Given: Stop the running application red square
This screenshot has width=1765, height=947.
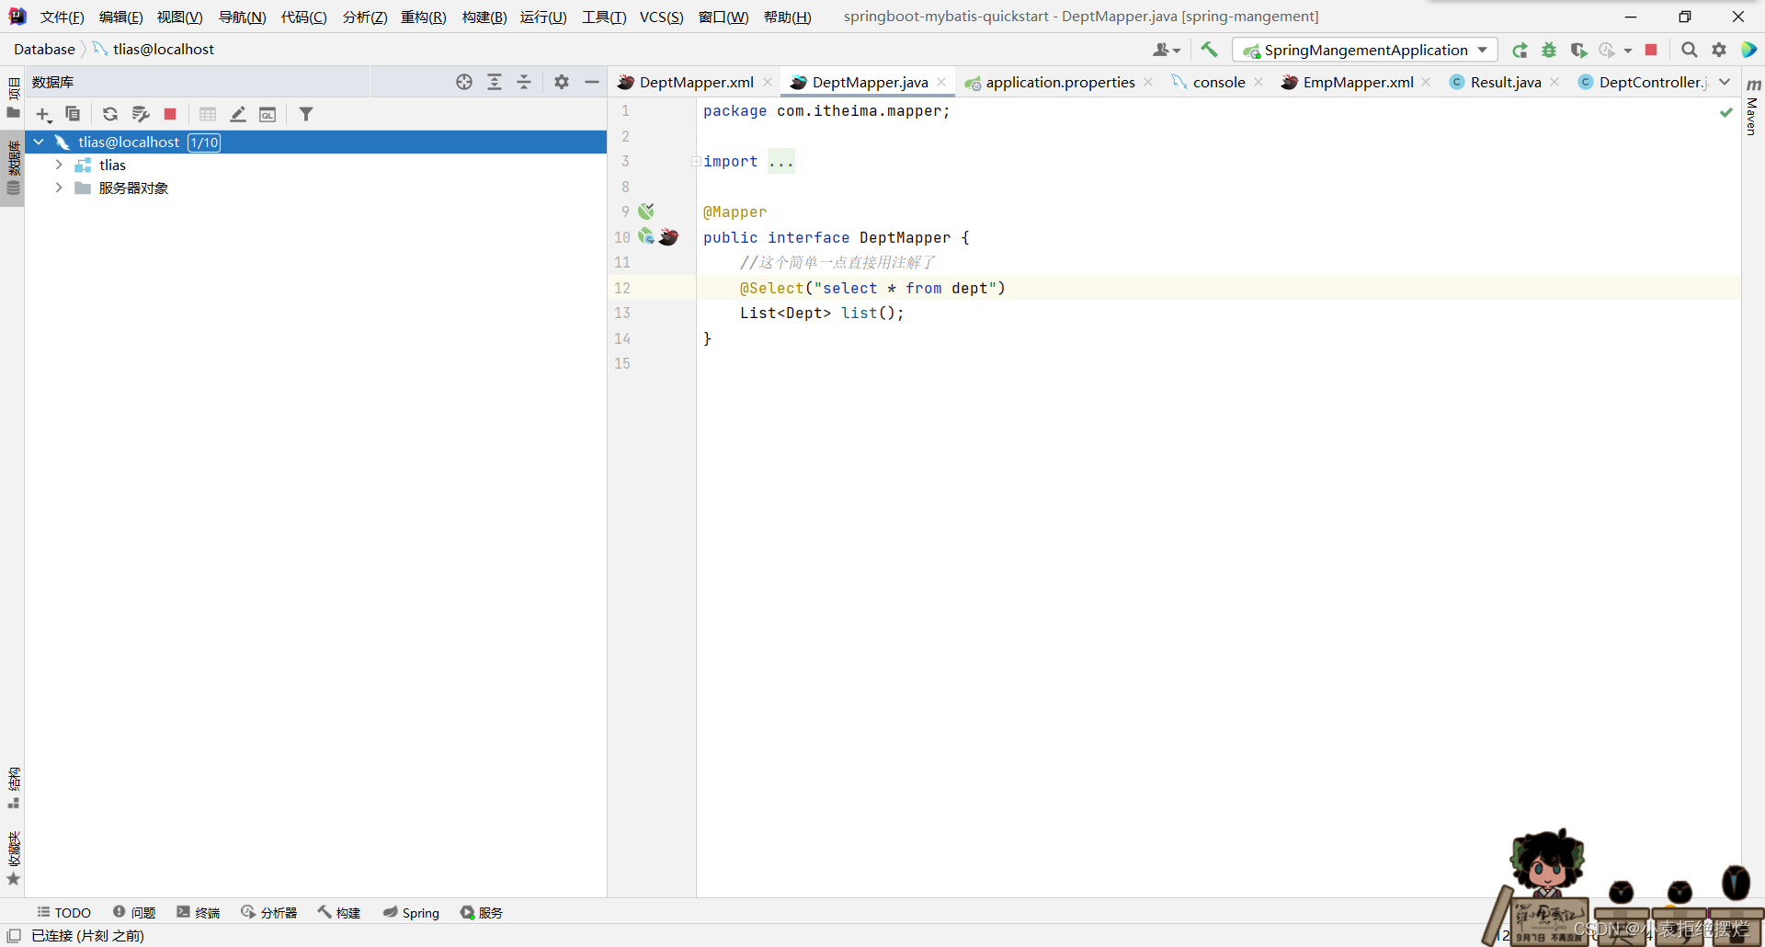Looking at the screenshot, I should click(1651, 50).
